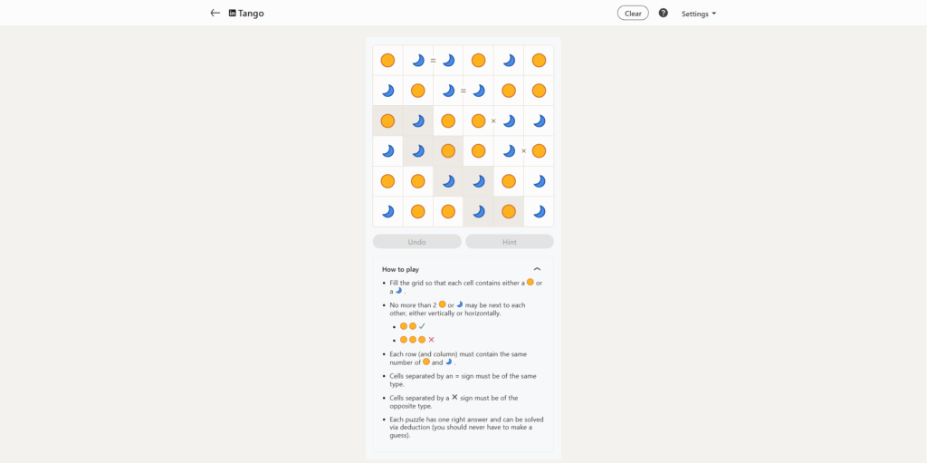Toggle the sun cell in the grid's top-left corner
The width and height of the screenshot is (927, 463).
[387, 61]
